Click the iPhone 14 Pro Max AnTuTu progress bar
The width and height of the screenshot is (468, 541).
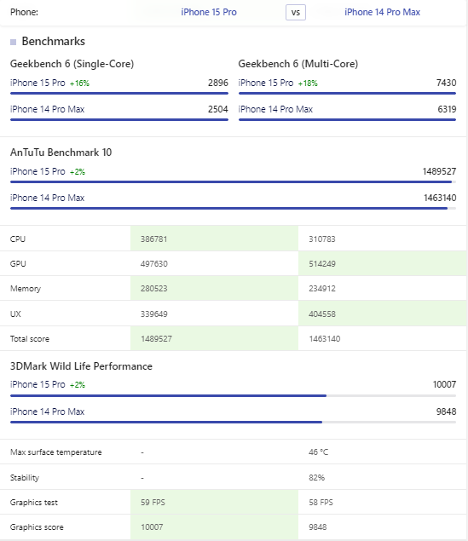coord(233,209)
